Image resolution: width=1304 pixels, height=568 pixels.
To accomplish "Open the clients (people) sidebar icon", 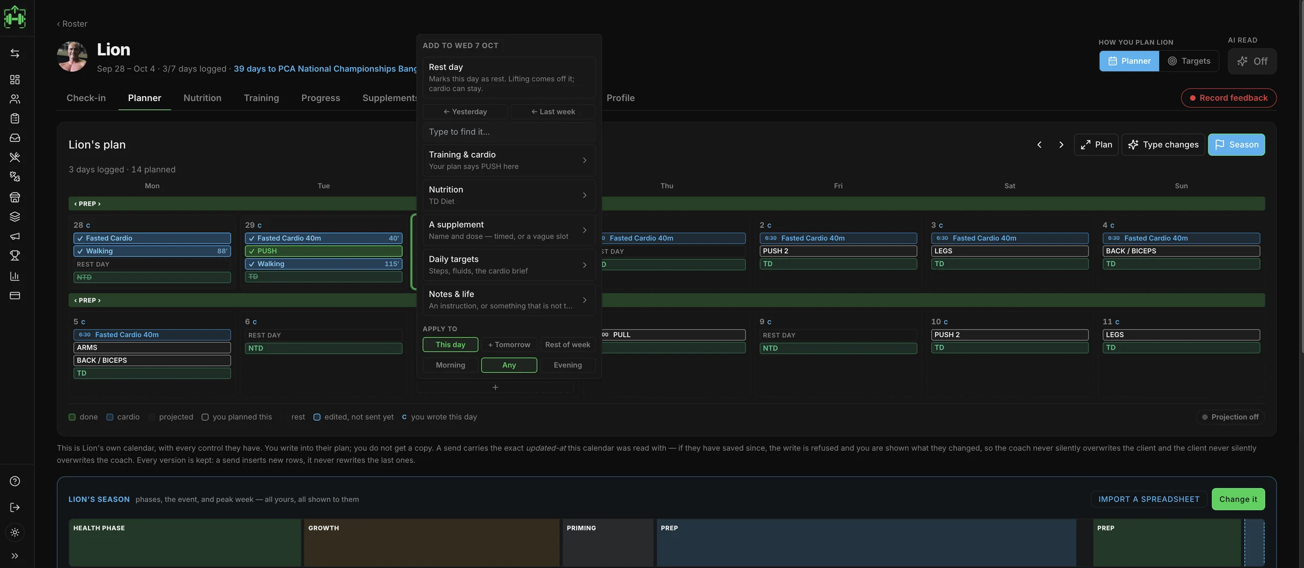I will (15, 99).
